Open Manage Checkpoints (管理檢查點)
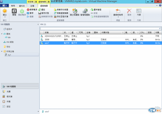Viewport: 162px width, 114px height. click(85, 12)
